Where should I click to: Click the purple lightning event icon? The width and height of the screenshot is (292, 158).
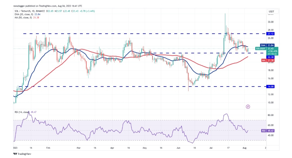[x=248, y=107]
